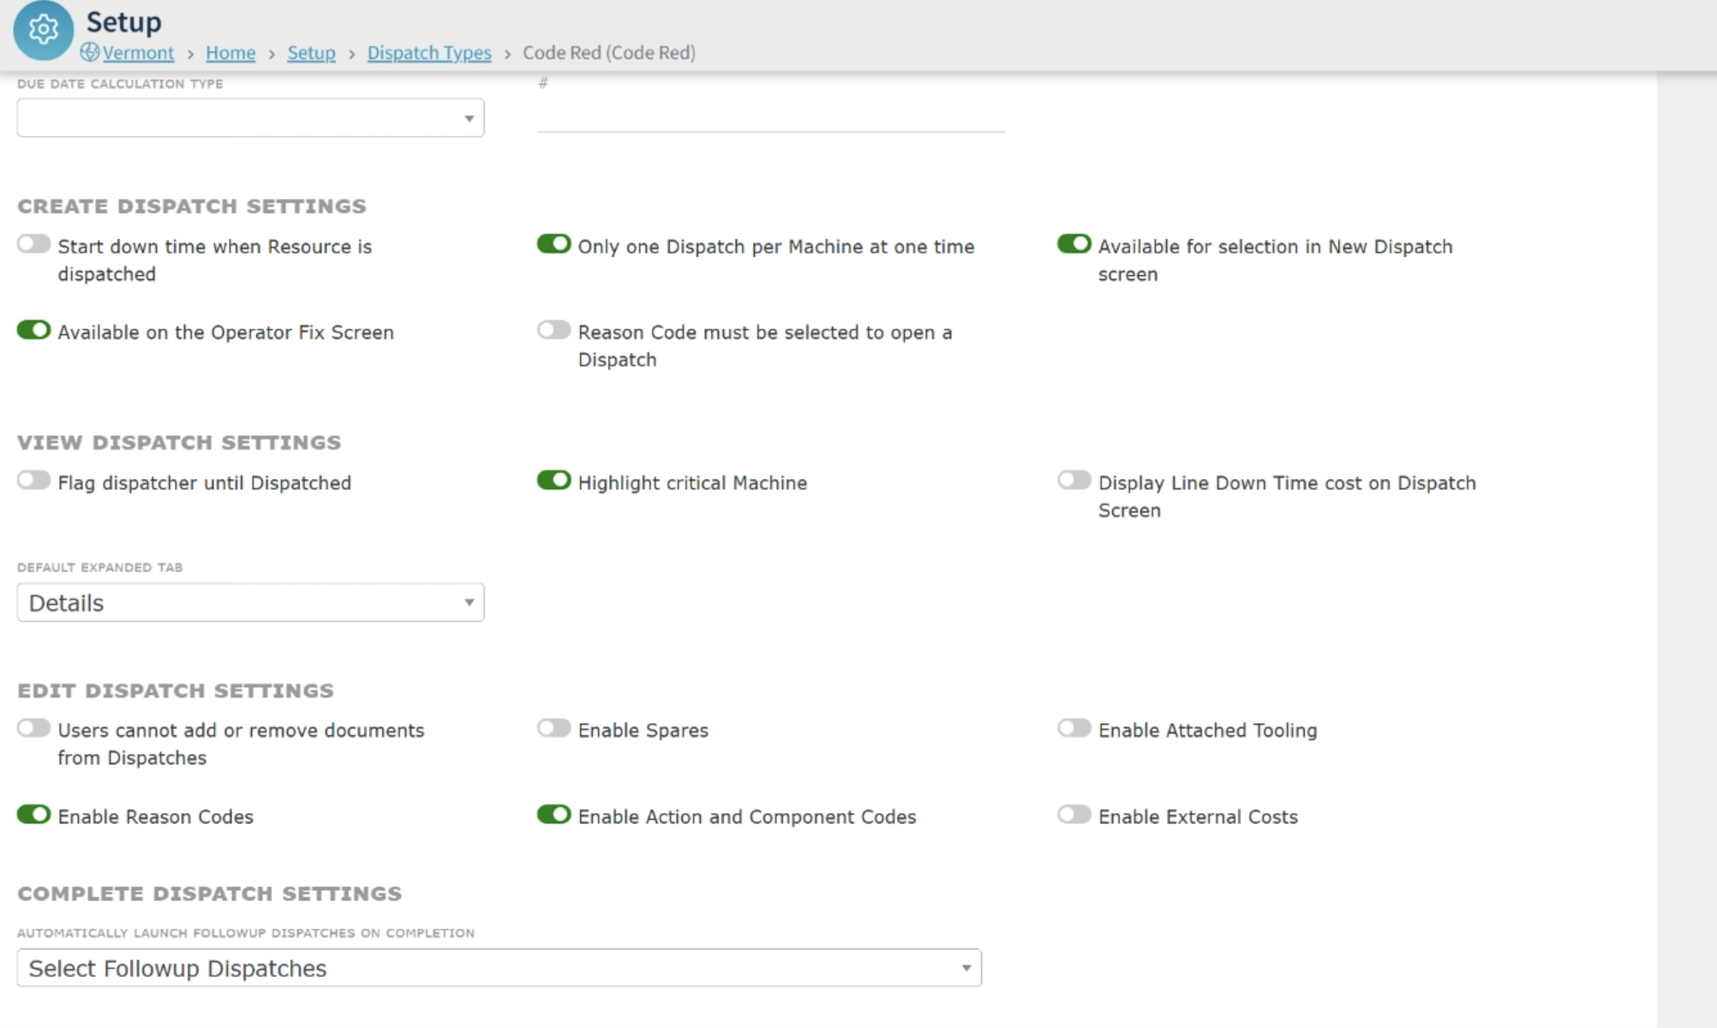Image resolution: width=1717 pixels, height=1028 pixels.
Task: Open the Vermont breadcrumb link
Action: (x=138, y=53)
